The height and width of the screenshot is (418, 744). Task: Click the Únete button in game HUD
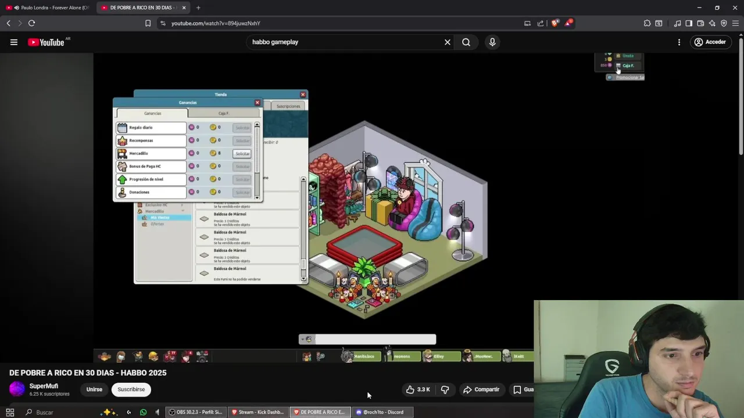coord(628,56)
